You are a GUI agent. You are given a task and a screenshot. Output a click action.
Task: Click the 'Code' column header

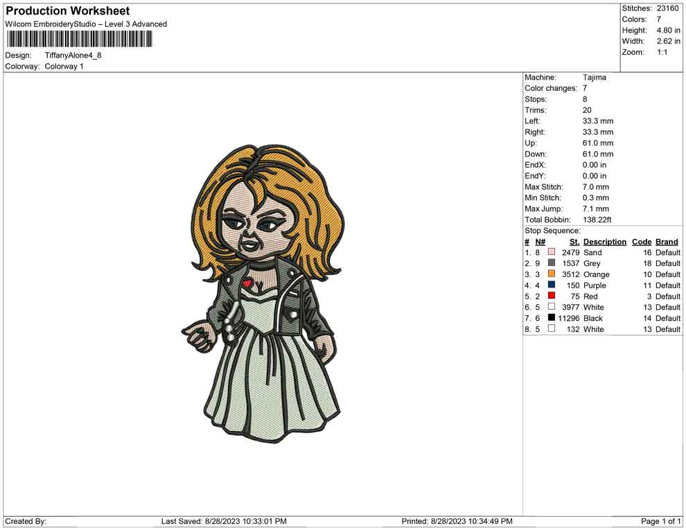click(x=642, y=242)
